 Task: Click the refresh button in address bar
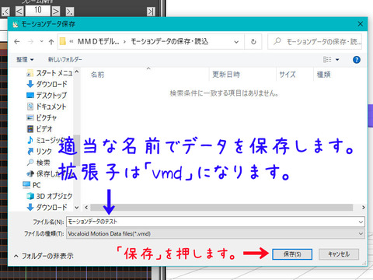click(253, 42)
